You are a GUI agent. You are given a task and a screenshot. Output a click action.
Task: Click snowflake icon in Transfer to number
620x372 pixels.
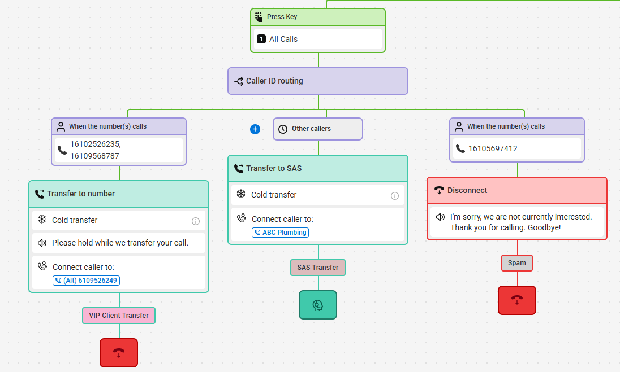[42, 220]
